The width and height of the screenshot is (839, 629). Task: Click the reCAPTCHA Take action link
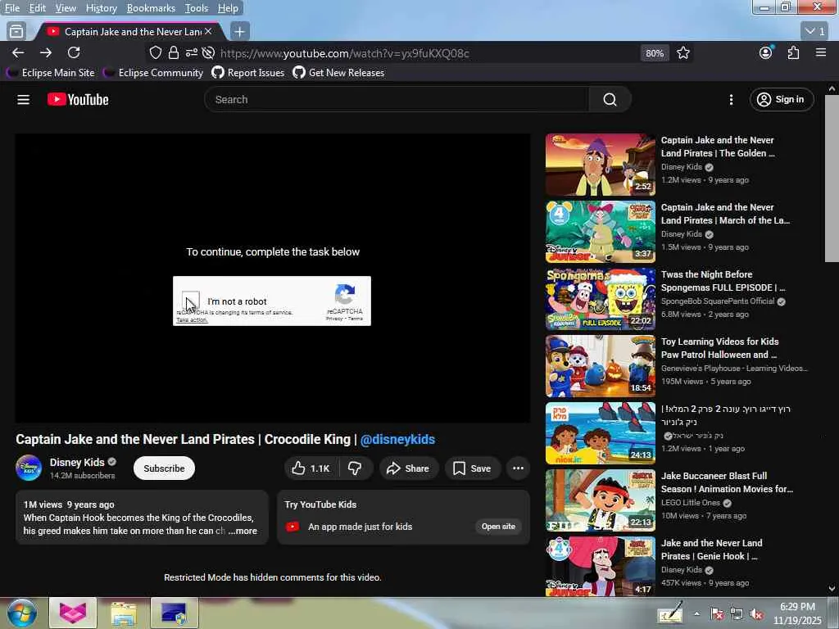point(192,320)
